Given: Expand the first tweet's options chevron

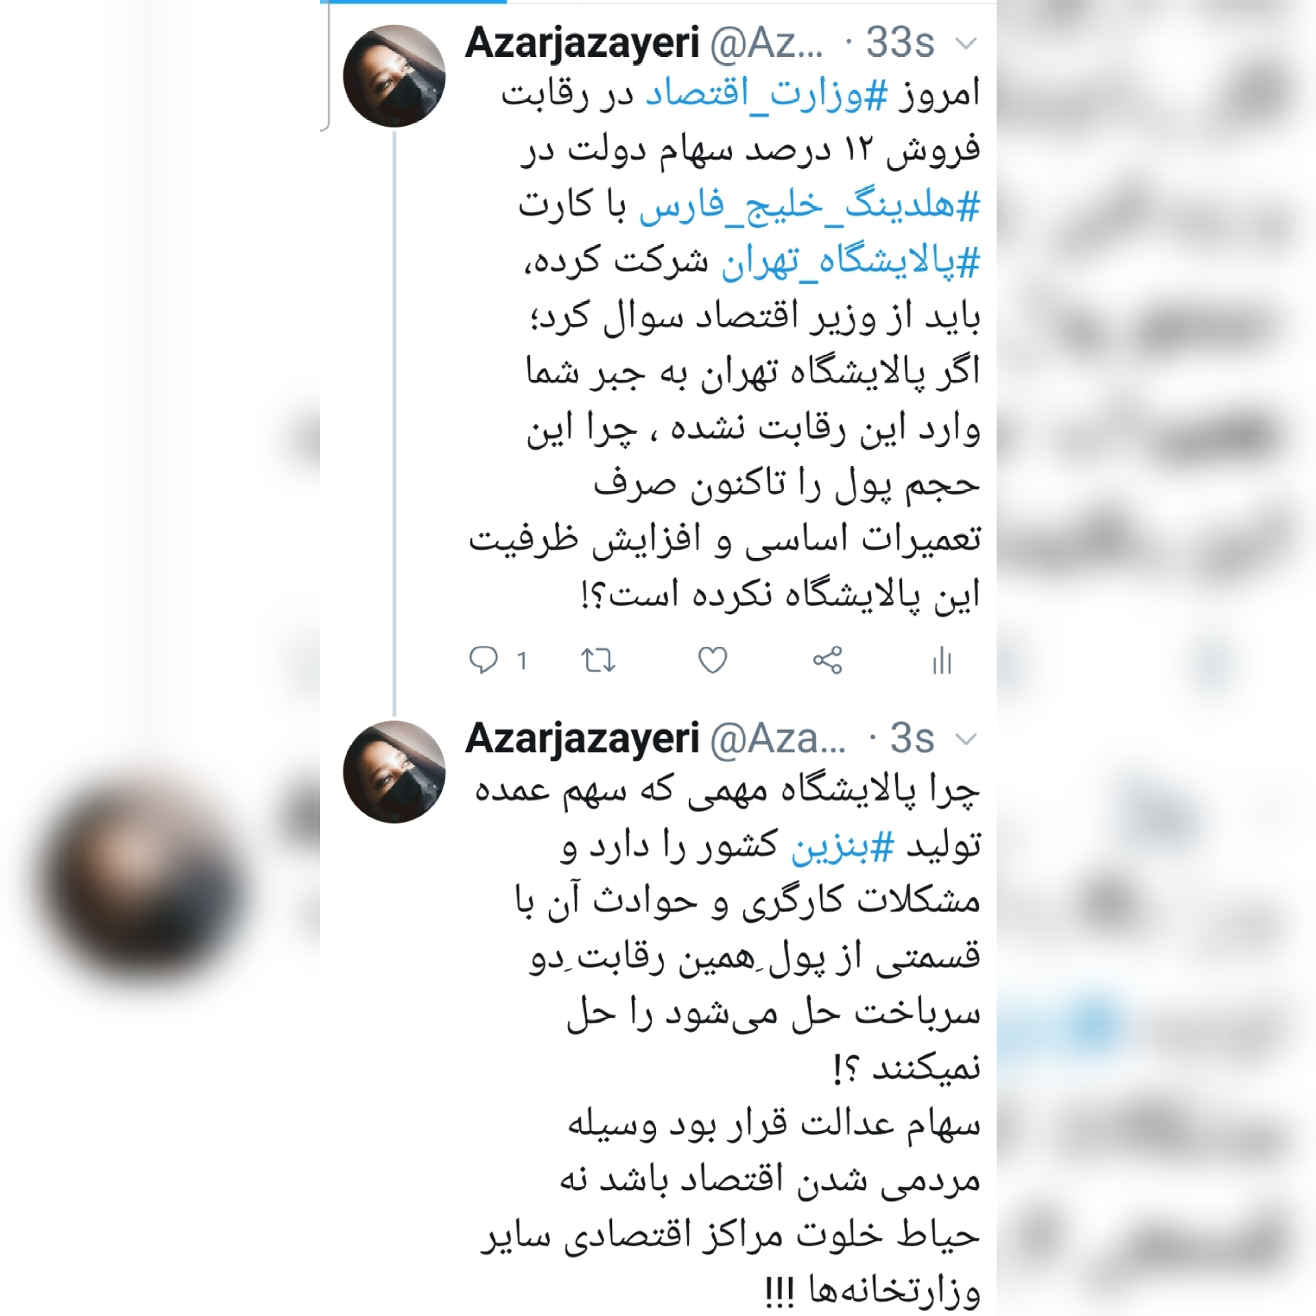Looking at the screenshot, I should (965, 44).
